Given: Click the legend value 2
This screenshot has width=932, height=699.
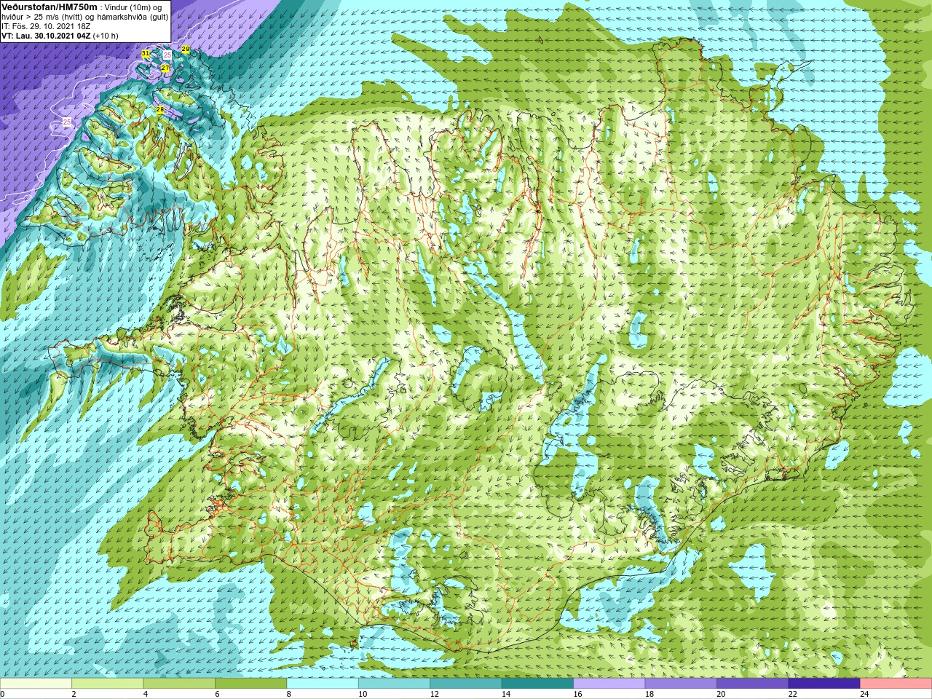Looking at the screenshot, I should [74, 694].
